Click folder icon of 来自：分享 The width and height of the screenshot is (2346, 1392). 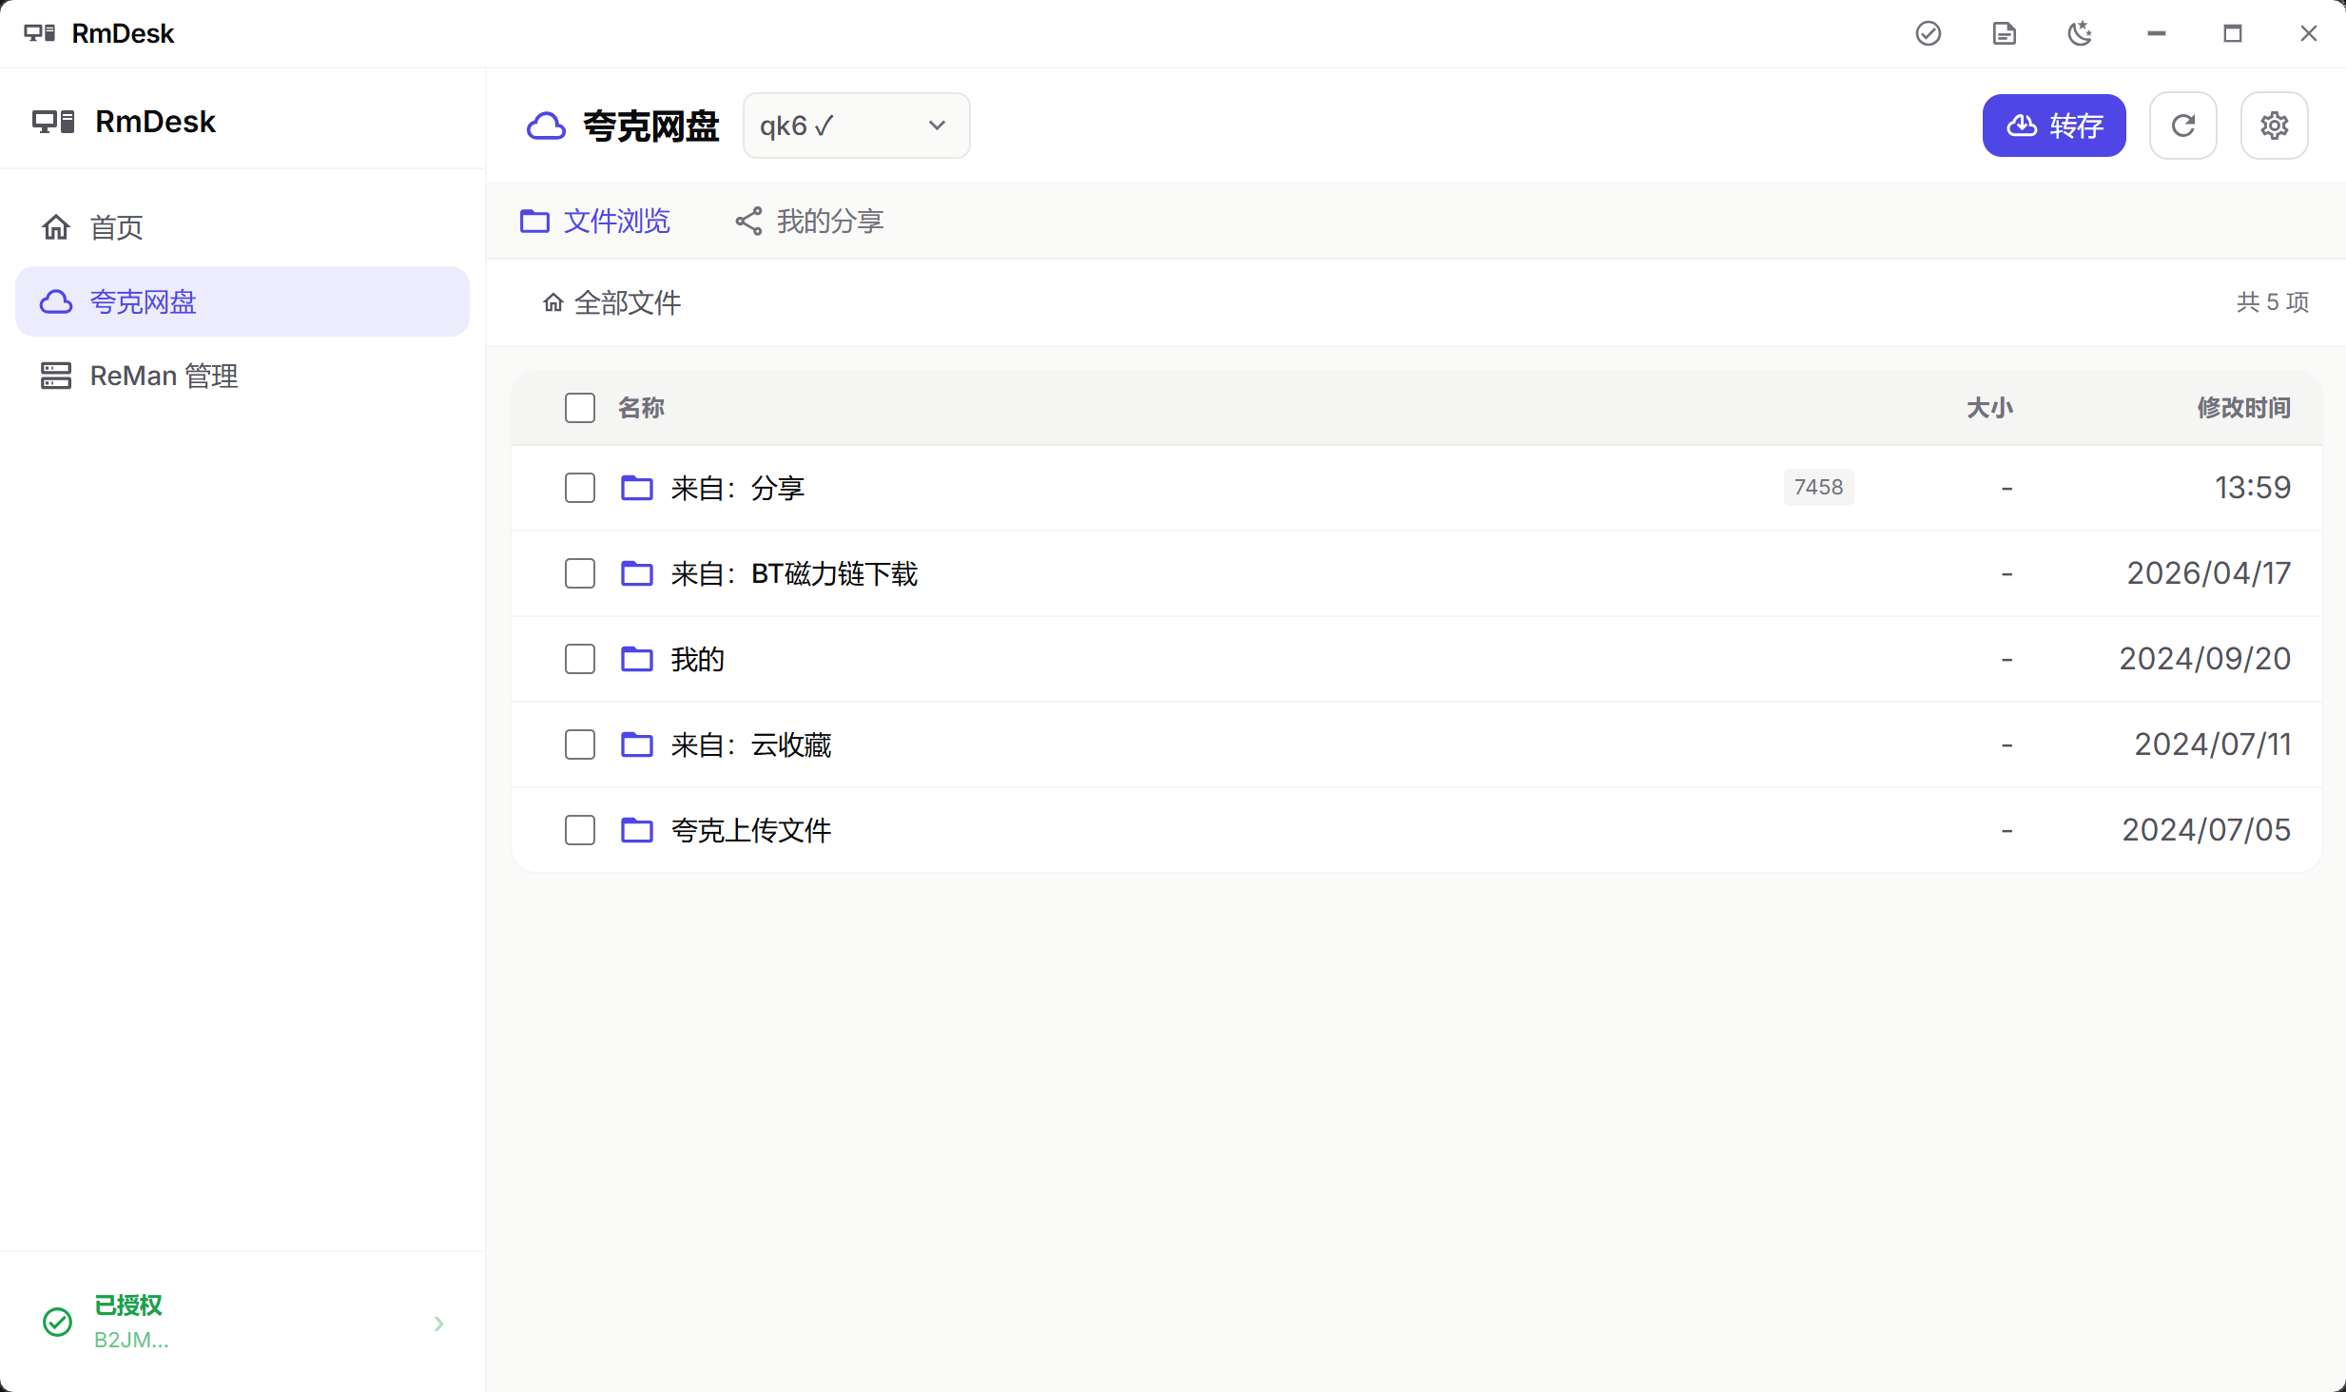(637, 488)
